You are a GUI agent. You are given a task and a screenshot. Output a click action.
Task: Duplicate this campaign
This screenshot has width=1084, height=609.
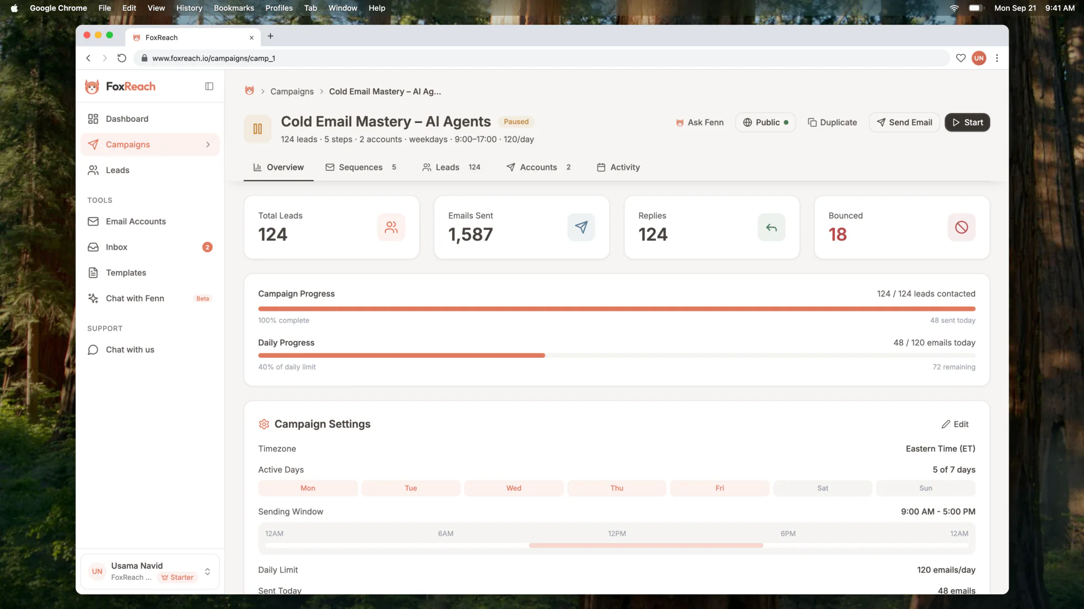(833, 122)
